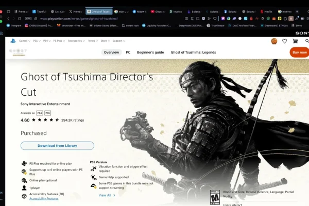Open the Accessibility Features link
Screen dimensions: 309x206
point(44,198)
